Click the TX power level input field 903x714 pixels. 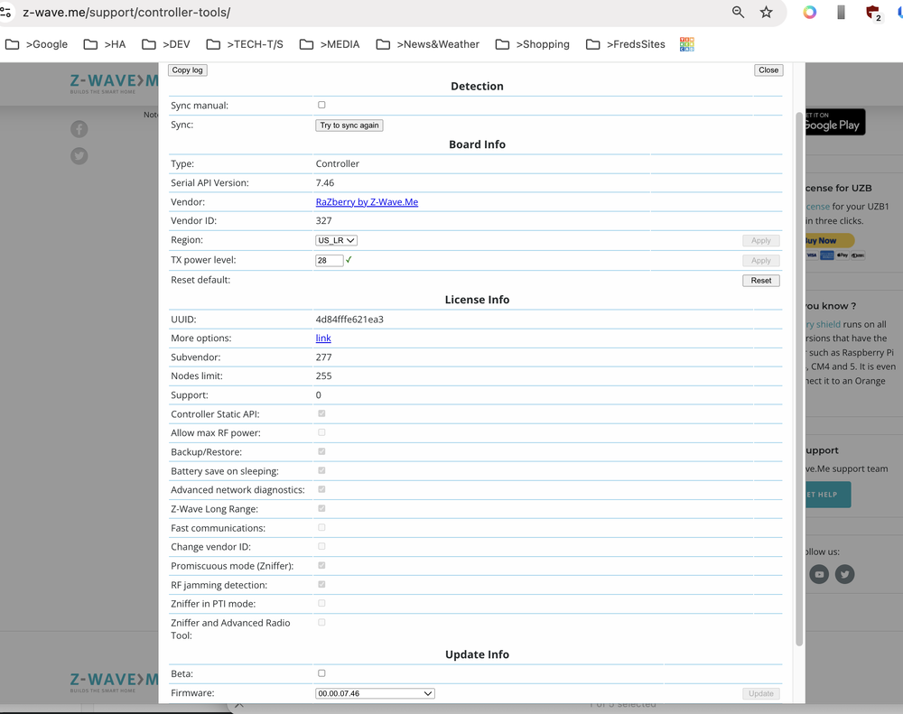[x=330, y=260]
